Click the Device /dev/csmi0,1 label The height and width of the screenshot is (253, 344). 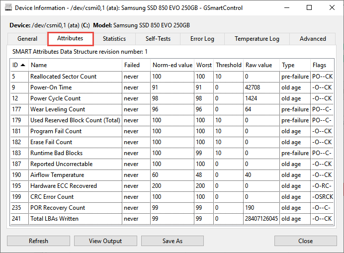[x=50, y=25]
